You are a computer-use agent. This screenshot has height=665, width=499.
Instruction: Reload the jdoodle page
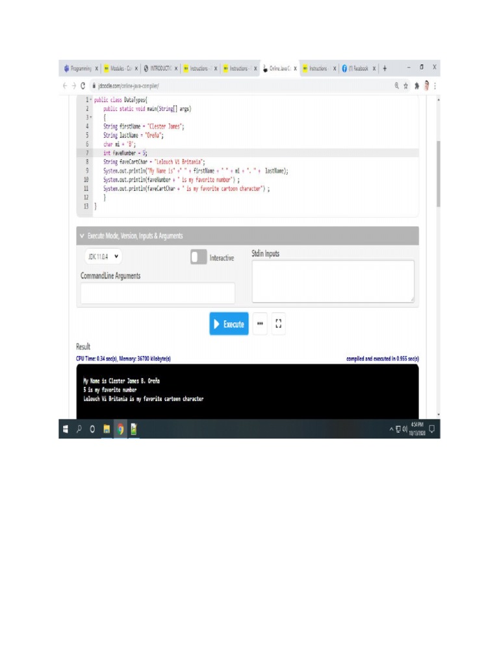(x=83, y=86)
